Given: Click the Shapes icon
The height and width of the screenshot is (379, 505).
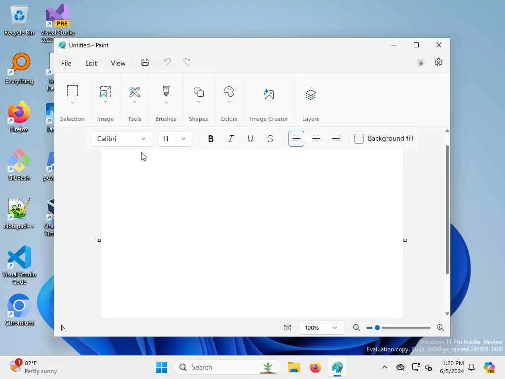Looking at the screenshot, I should tap(199, 92).
